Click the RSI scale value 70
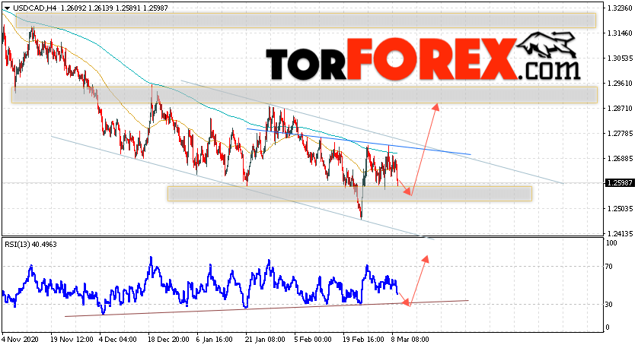638x348 pixels. click(x=609, y=267)
